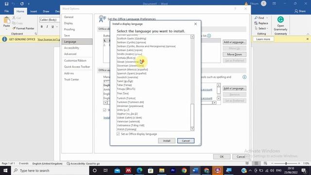Open File Explorer from taskbar
Image resolution: width=311 pixels, height=175 pixels.
click(x=162, y=171)
